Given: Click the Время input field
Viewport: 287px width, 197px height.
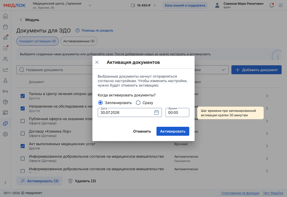Looking at the screenshot, I should point(177,112).
